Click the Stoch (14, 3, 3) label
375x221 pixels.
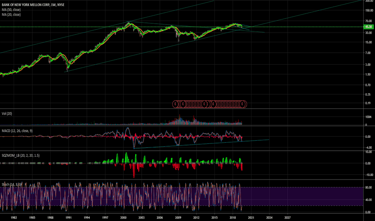click(12, 184)
